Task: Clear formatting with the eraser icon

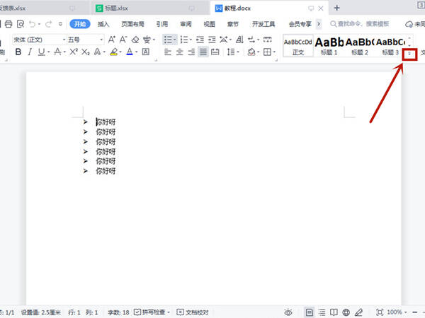Action: [x=135, y=40]
